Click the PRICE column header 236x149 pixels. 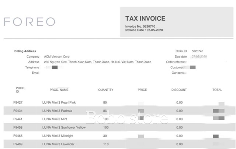click(142, 90)
